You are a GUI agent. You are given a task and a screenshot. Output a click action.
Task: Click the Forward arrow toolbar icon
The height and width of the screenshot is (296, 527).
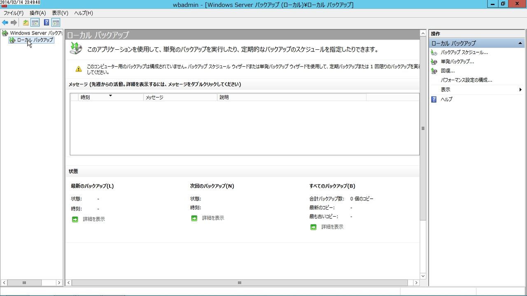14,23
